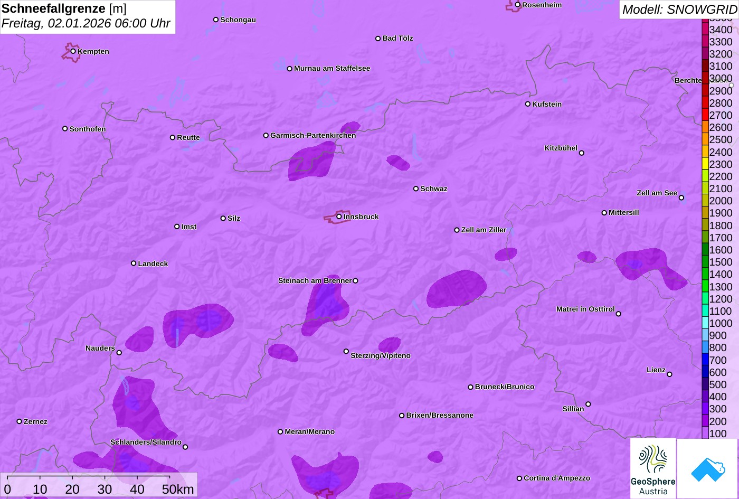739x499 pixels.
Task: Click the legend value 3400
Action: pyautogui.click(x=721, y=30)
